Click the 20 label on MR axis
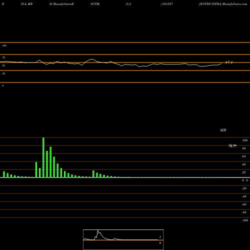Screen dimensions: 250x250 pyautogui.click(x=244, y=172)
